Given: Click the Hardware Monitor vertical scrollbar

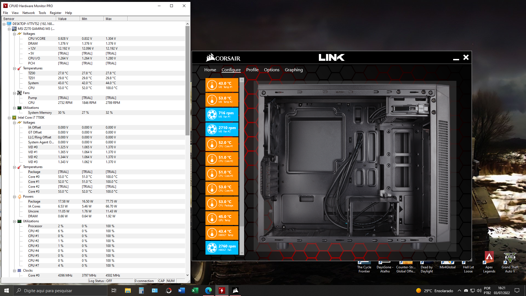Looking at the screenshot, I should coord(187,81).
